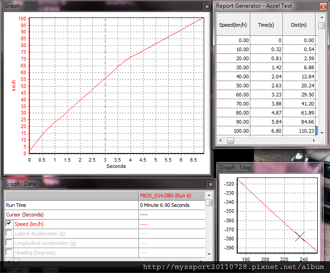Select the speed cell 100.00
Viewport: 330px width, 273px height.
tap(233, 131)
